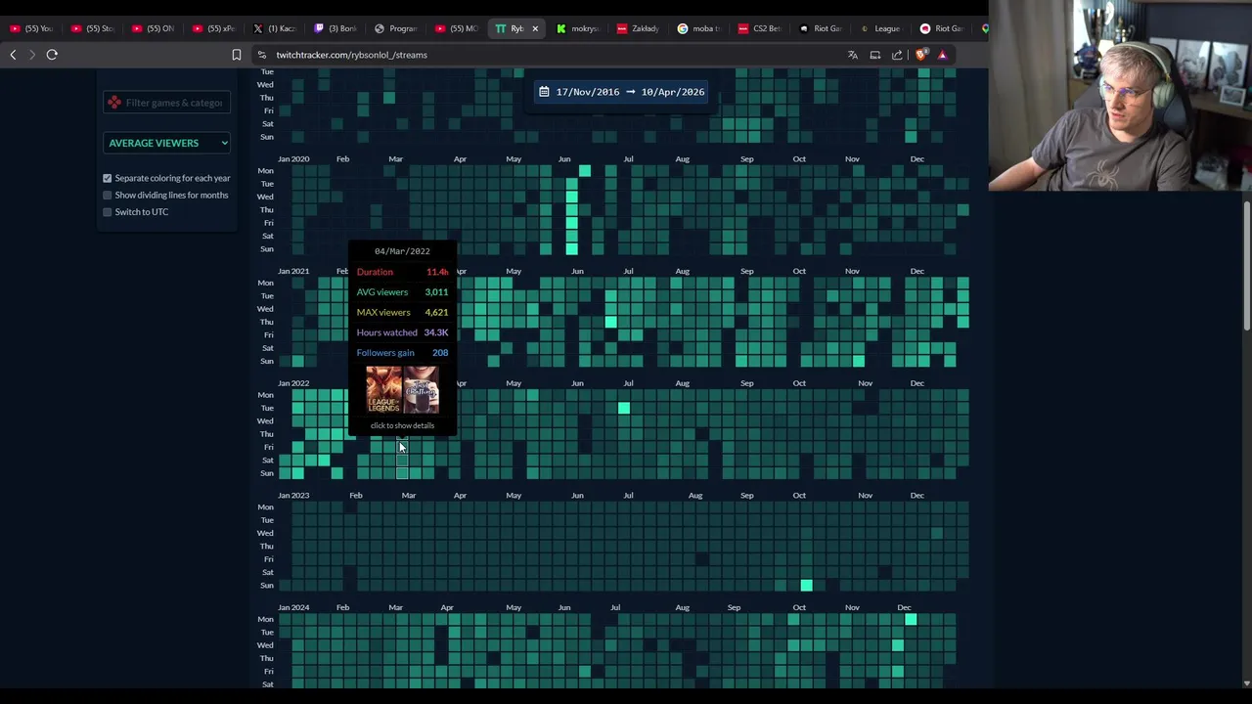Switch to the Program tab

397,28
